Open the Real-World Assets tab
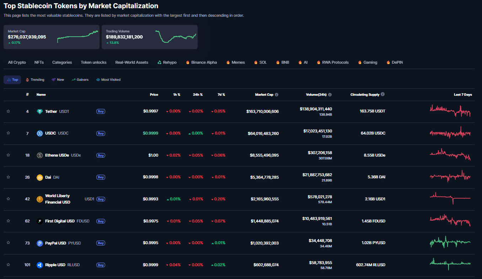Screen dimensions: 482x279 click(132, 62)
